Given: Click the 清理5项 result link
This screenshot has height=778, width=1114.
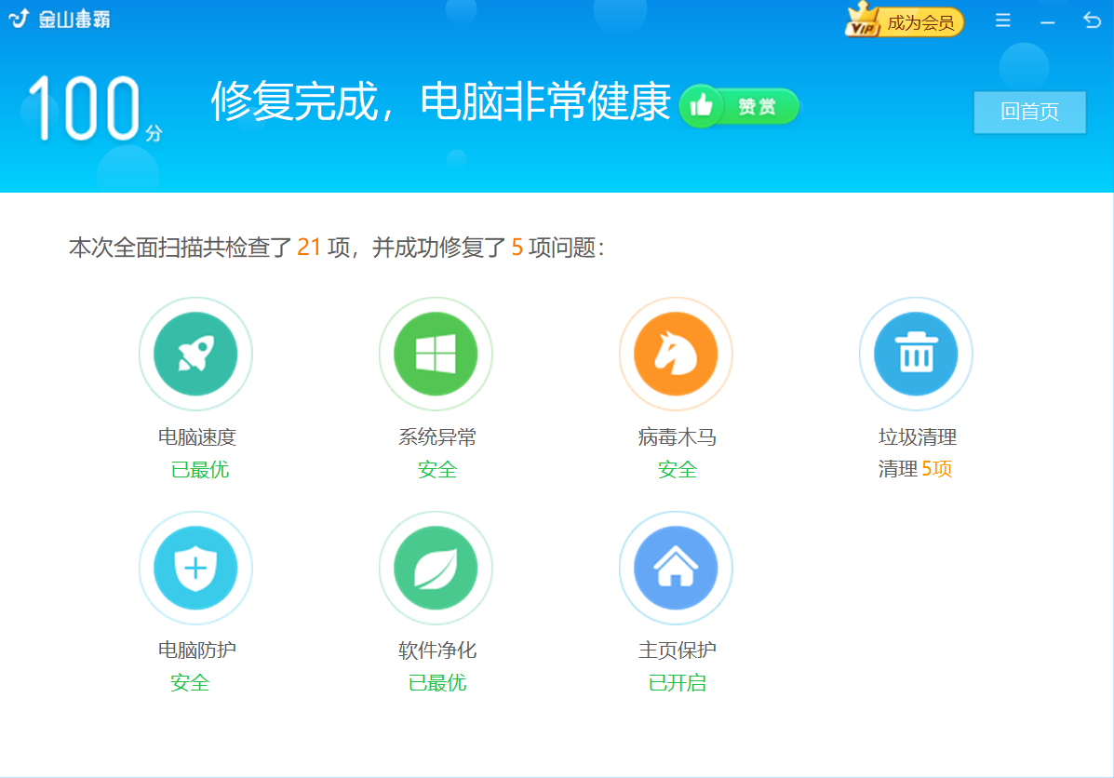Looking at the screenshot, I should tap(916, 470).
